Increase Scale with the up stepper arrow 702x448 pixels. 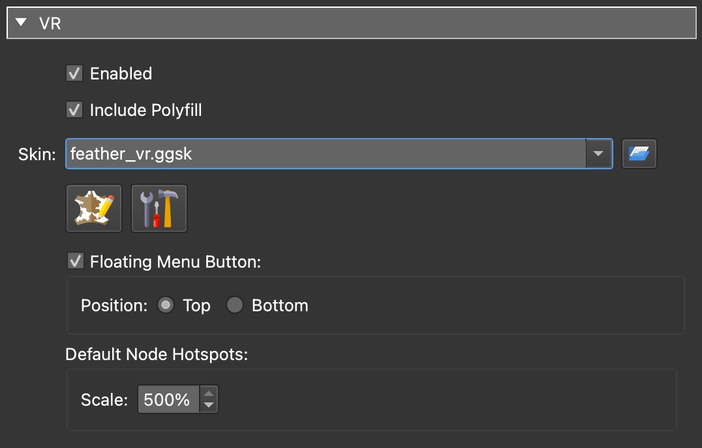(x=209, y=394)
